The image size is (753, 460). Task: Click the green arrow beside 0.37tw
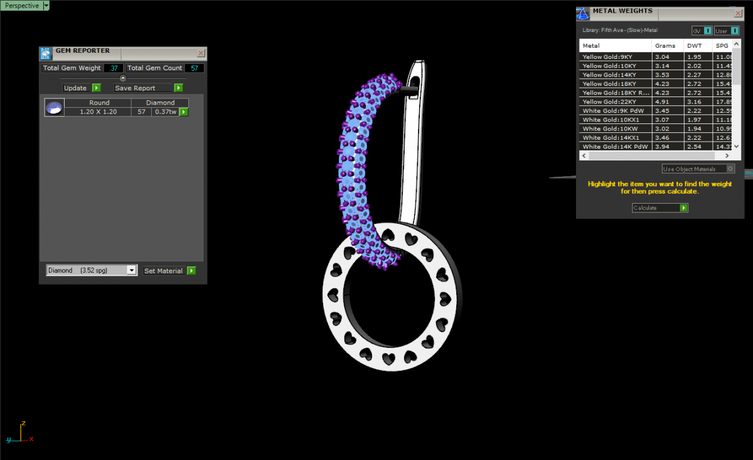pyautogui.click(x=184, y=112)
